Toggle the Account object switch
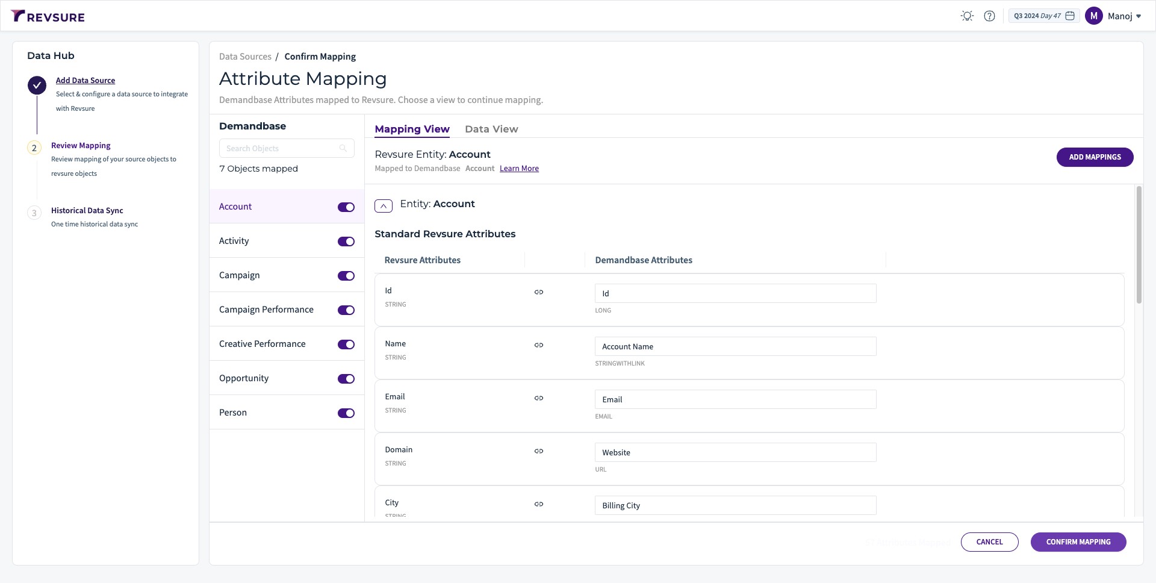This screenshot has height=583, width=1156. tap(346, 207)
